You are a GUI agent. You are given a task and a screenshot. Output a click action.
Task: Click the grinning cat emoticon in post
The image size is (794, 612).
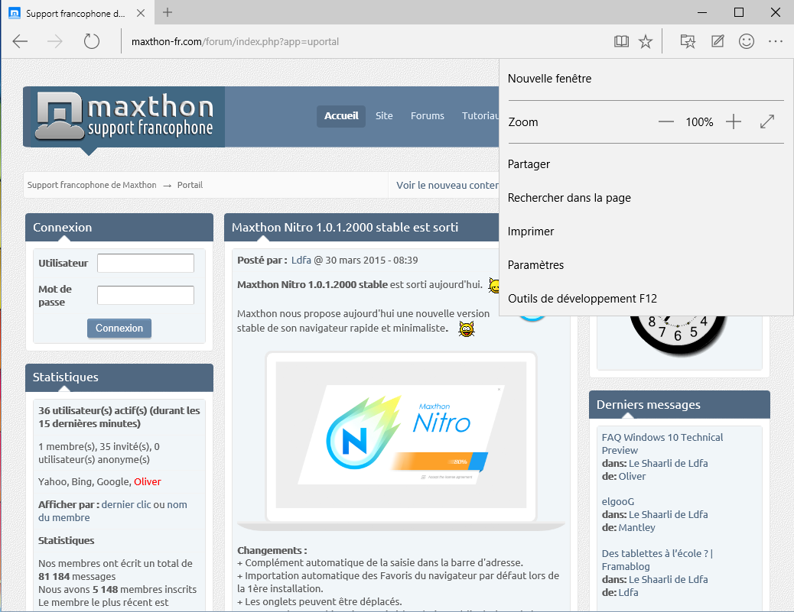(x=467, y=329)
